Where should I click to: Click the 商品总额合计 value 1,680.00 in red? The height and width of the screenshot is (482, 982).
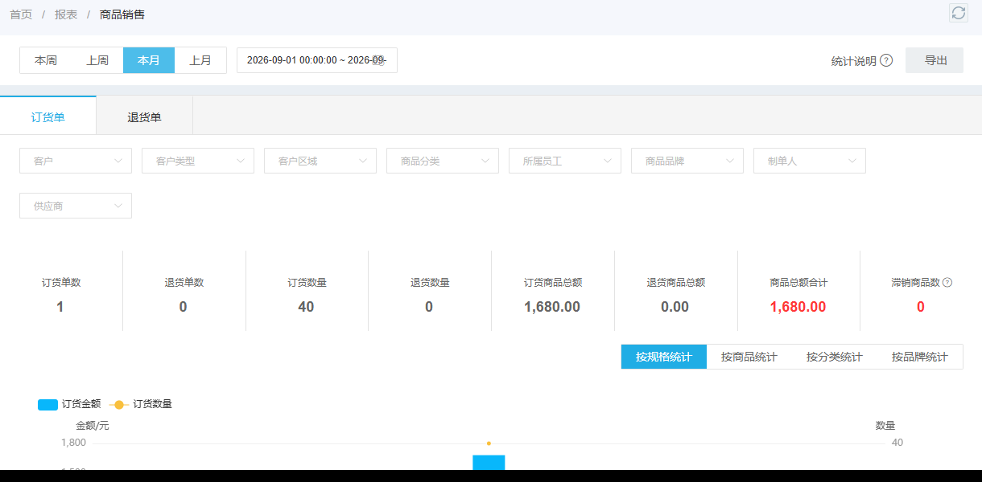(798, 307)
